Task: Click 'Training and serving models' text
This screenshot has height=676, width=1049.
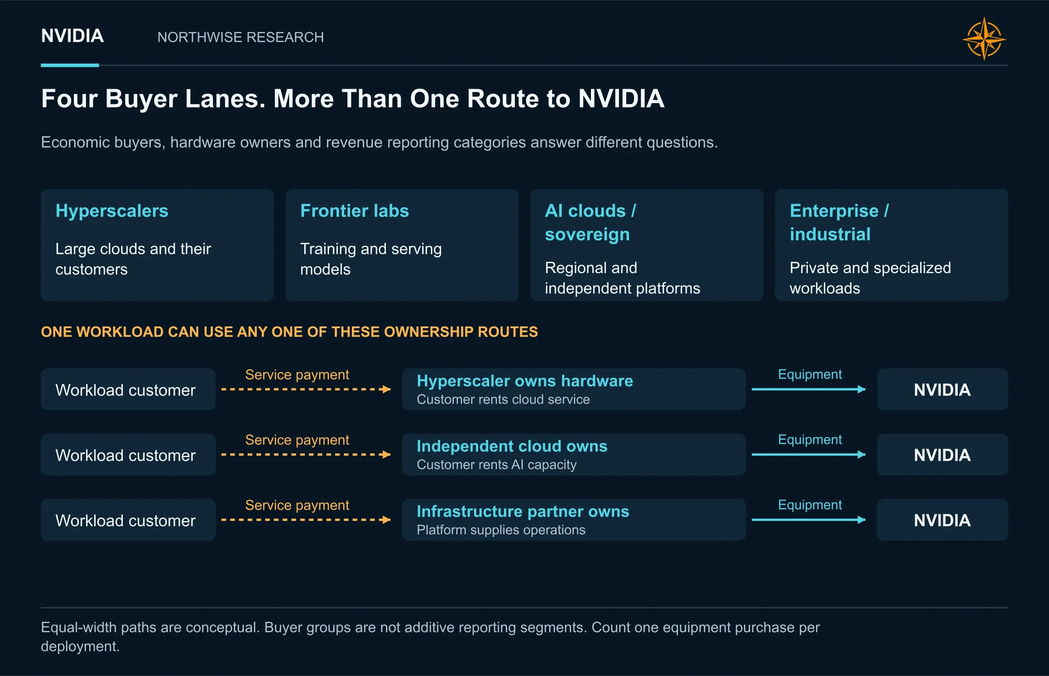Action: (x=371, y=259)
